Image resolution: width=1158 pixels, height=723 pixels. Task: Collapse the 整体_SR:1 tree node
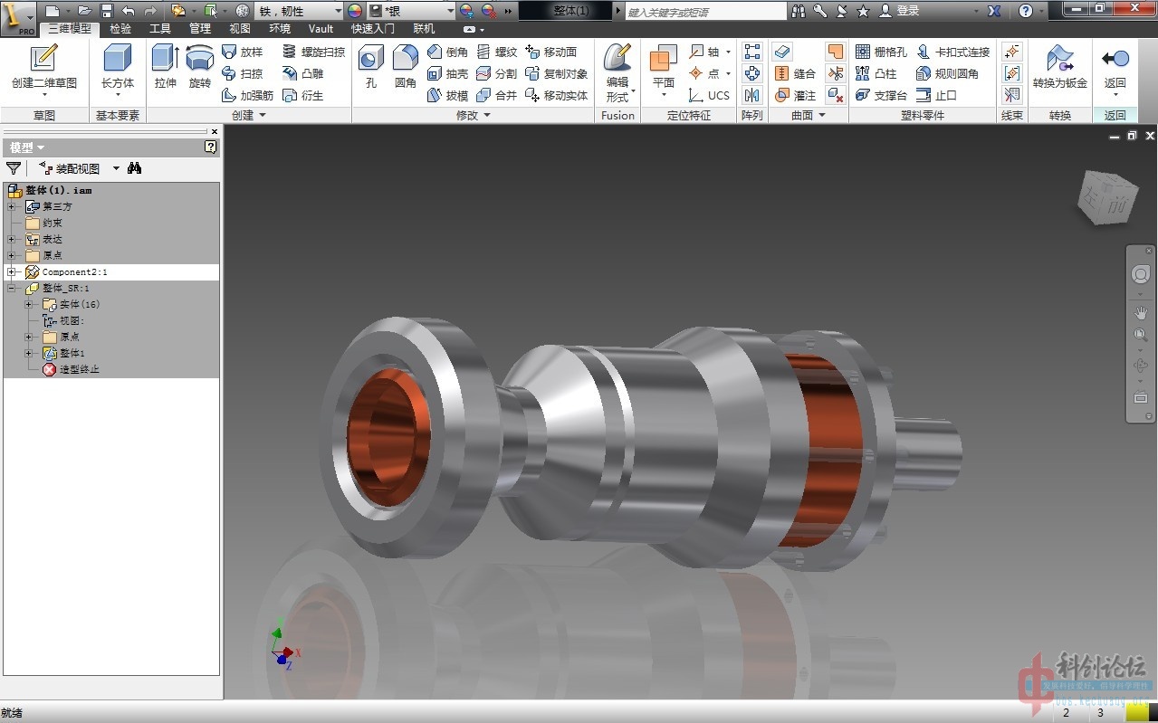(x=12, y=289)
